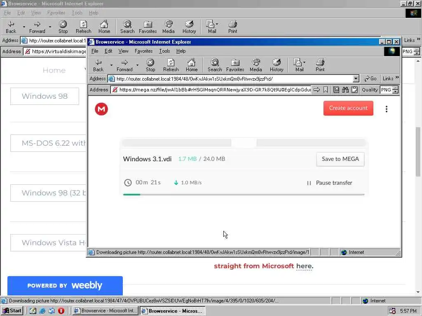The image size is (422, 316).
Task: Click the 5:57 PM taskbar clock
Action: [408, 311]
